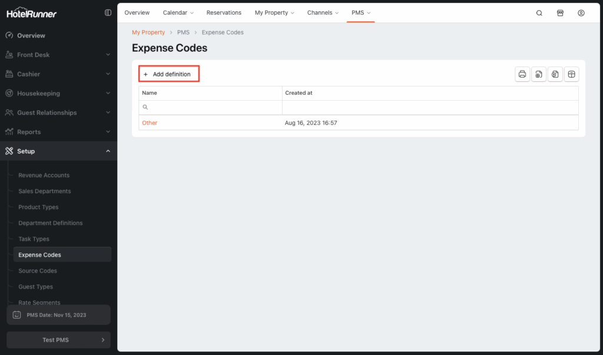Image resolution: width=603 pixels, height=355 pixels.
Task: Open search with the magnifier icon
Action: [x=539, y=13]
